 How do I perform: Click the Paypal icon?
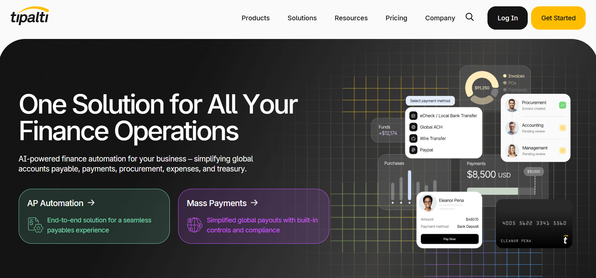click(413, 150)
